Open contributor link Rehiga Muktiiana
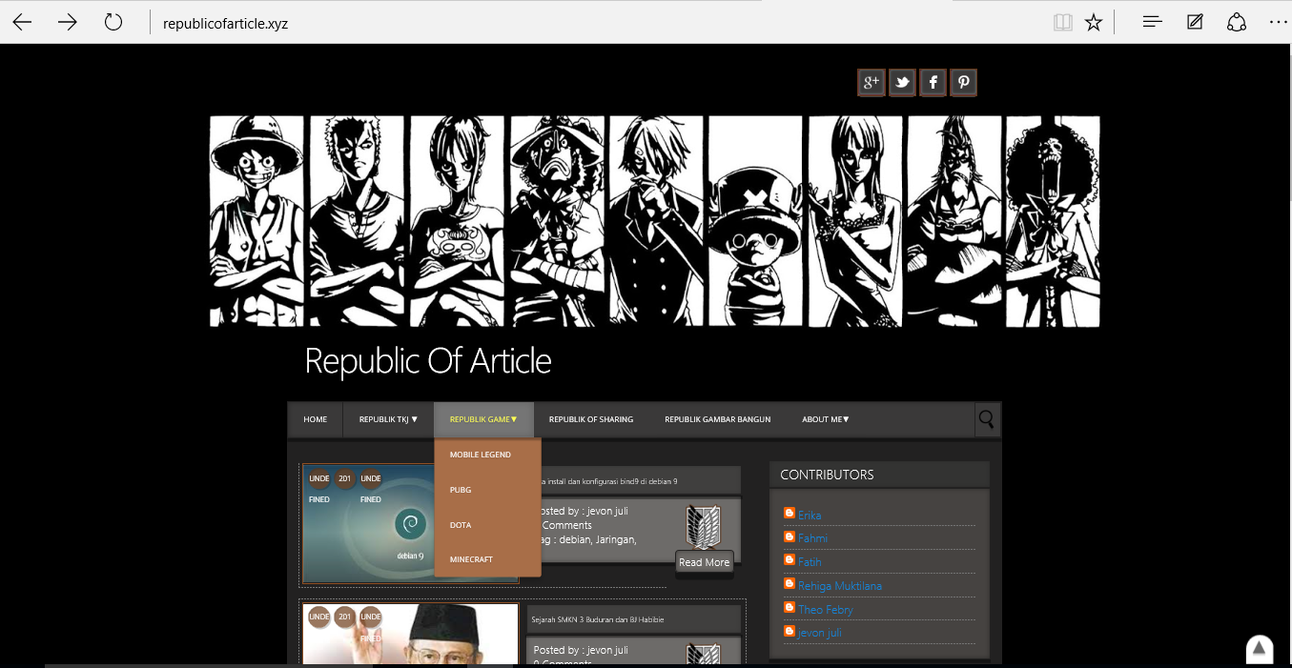The height and width of the screenshot is (668, 1292). 840,586
